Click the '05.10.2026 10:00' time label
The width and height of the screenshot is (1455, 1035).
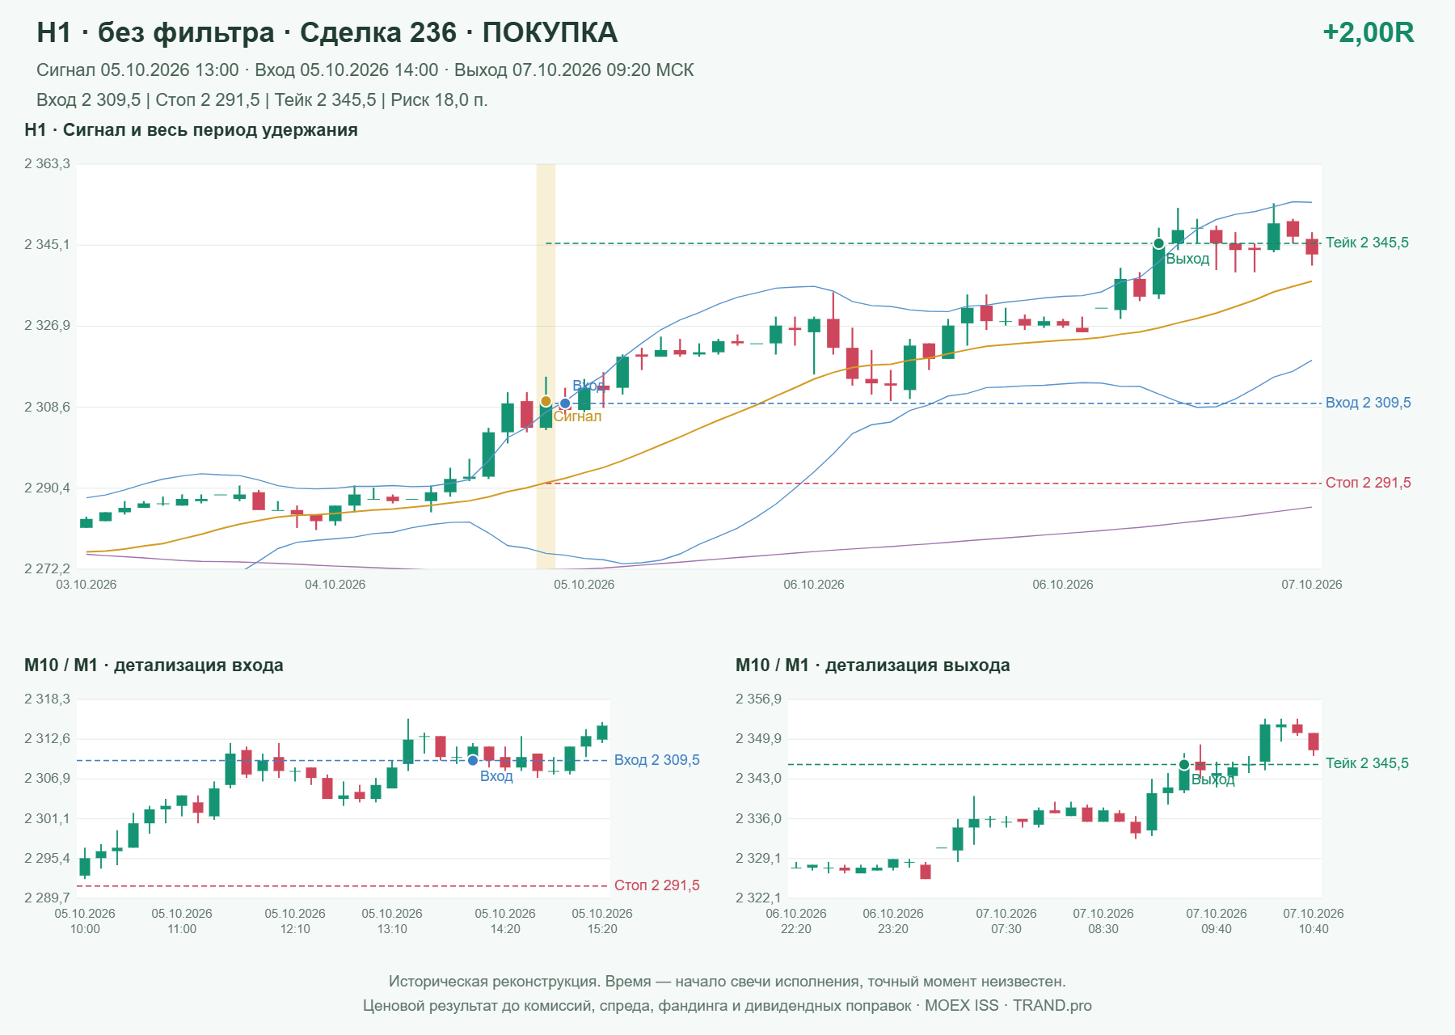85,921
